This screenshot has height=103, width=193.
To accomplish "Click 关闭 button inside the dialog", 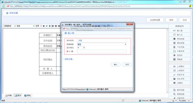I will [127, 65].
